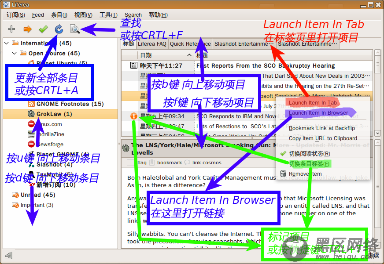This screenshot has height=264, width=384.
Task: Click the trash icon beside Remove Item
Action: point(283,174)
